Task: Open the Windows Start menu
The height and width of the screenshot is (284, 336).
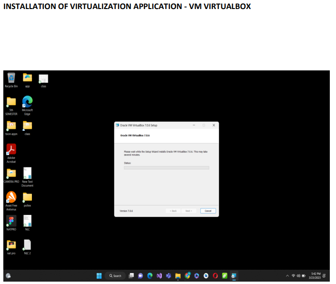Action: pos(99,276)
